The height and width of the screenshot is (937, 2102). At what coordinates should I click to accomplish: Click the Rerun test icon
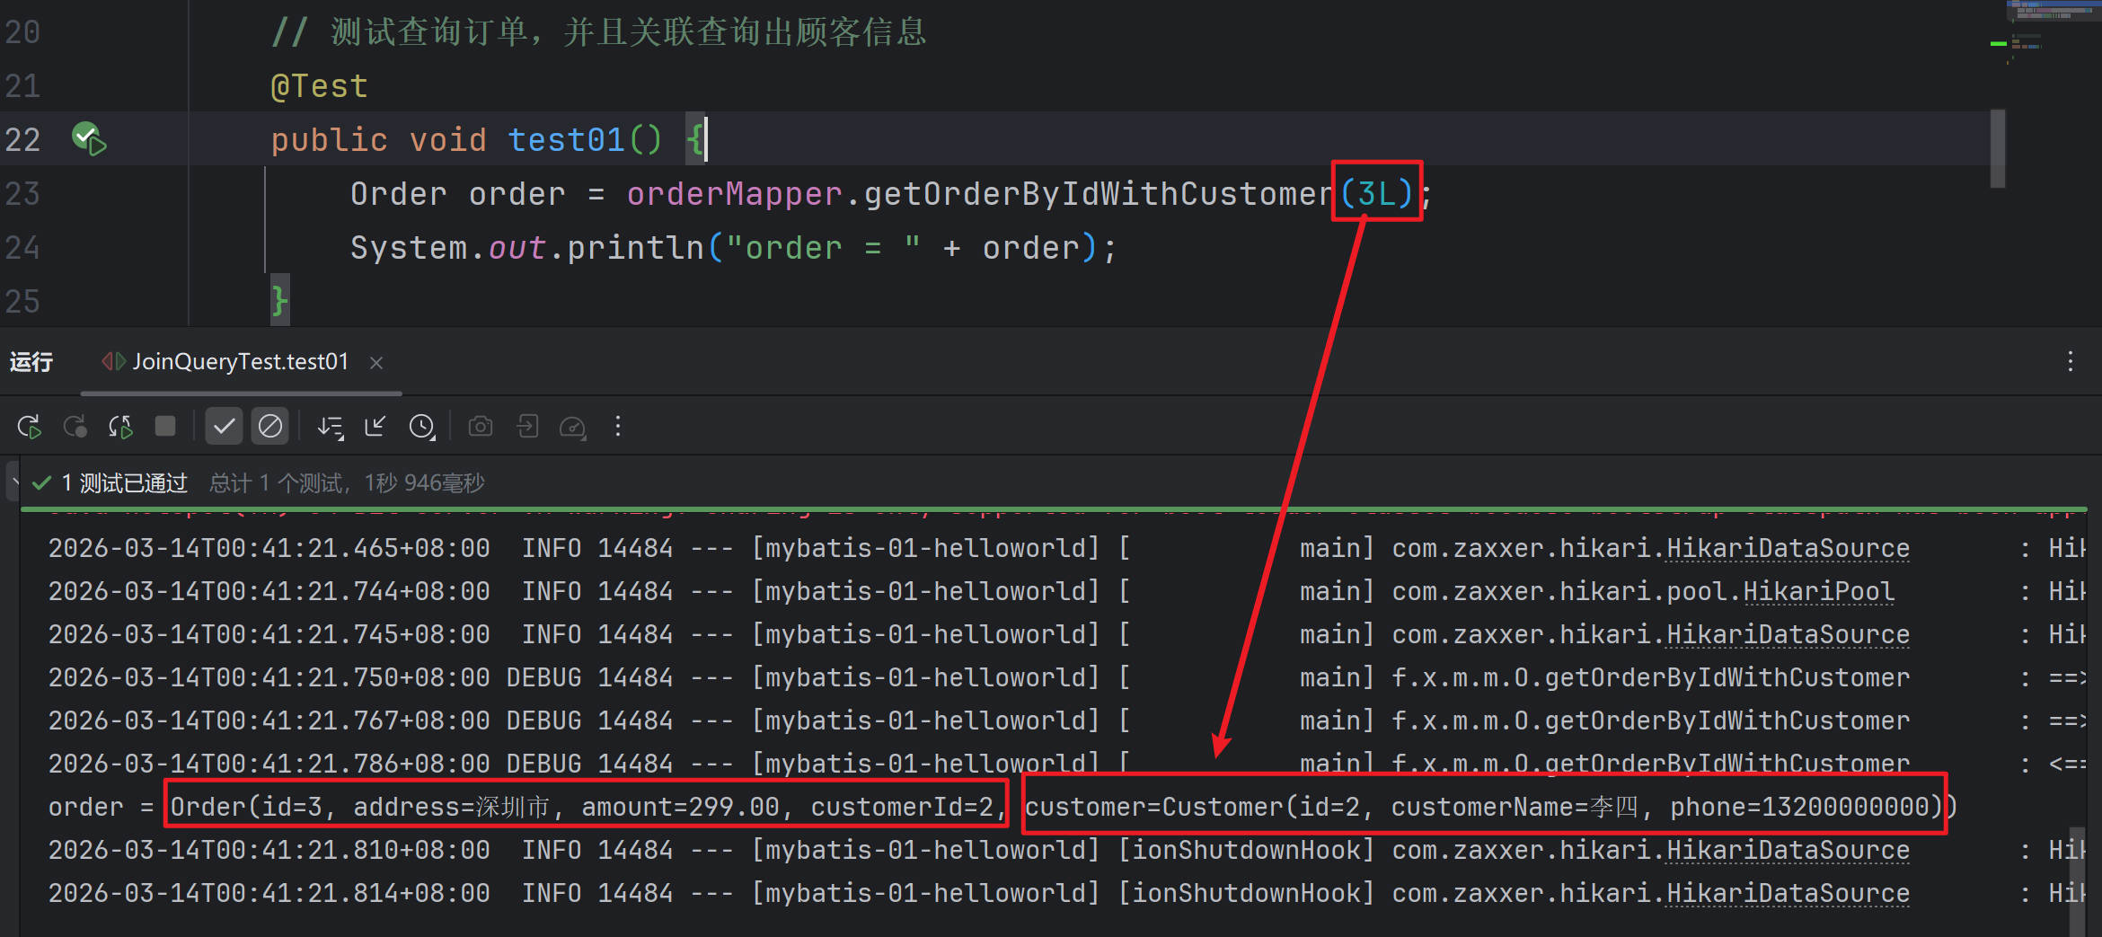pyautogui.click(x=29, y=427)
